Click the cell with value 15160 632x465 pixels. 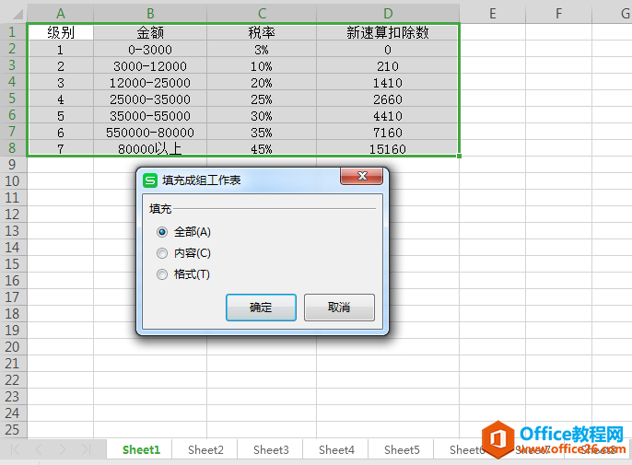click(x=388, y=148)
